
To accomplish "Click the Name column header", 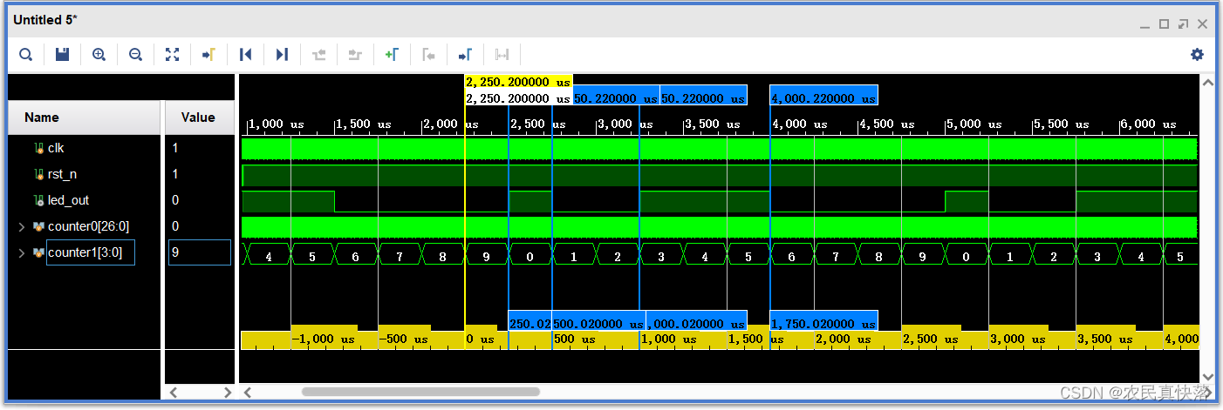I will [x=42, y=118].
